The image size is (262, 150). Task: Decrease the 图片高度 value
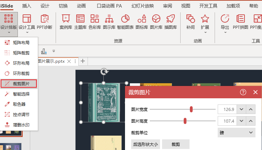pyautogui.click(x=241, y=121)
